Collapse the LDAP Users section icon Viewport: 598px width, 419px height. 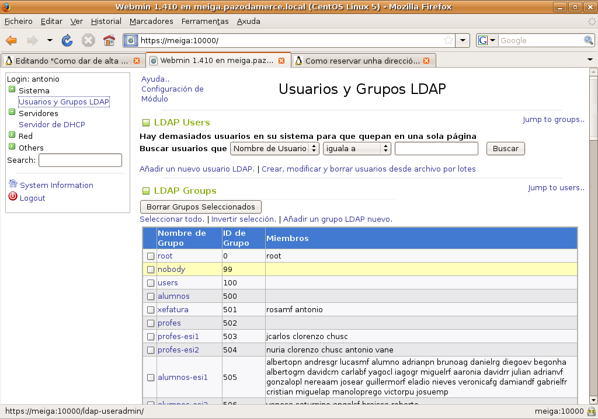tap(146, 123)
